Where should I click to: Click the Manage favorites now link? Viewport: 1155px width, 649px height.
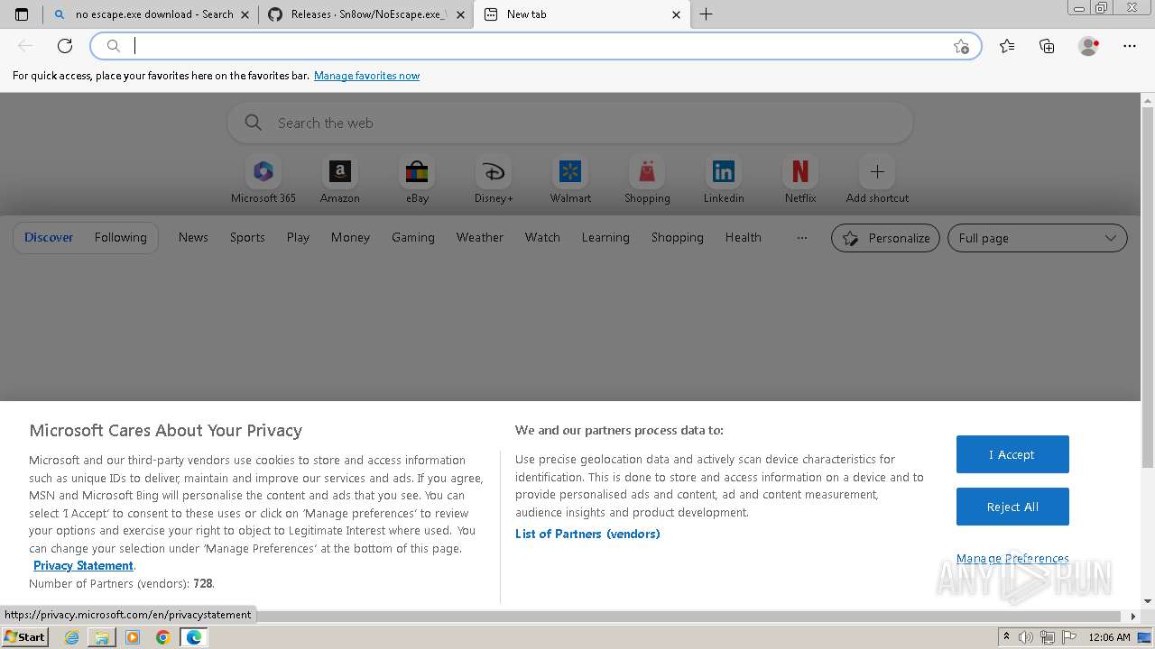(x=366, y=76)
